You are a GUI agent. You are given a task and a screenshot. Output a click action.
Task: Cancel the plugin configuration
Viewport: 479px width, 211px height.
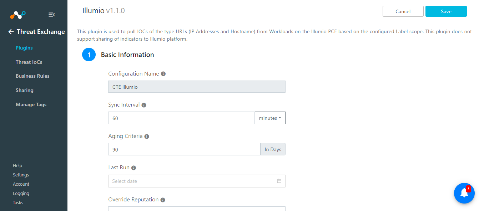coord(403,11)
